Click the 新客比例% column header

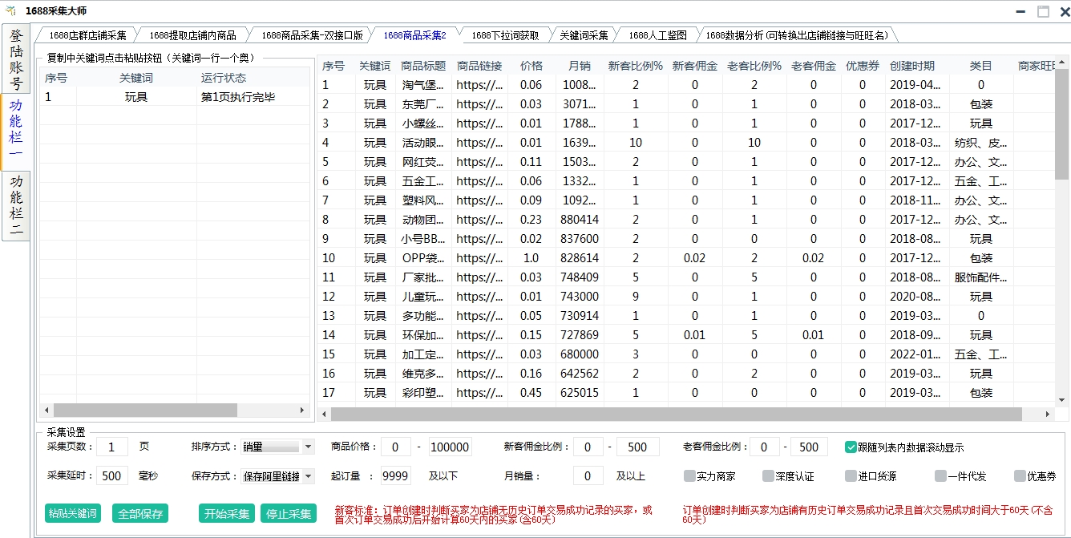click(636, 66)
